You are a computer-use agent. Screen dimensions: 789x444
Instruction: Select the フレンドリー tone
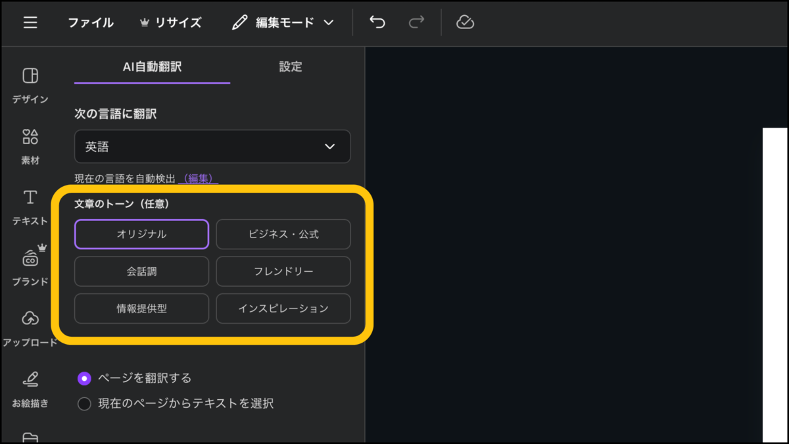283,272
